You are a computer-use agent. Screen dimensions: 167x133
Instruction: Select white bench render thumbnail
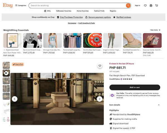(6, 112)
